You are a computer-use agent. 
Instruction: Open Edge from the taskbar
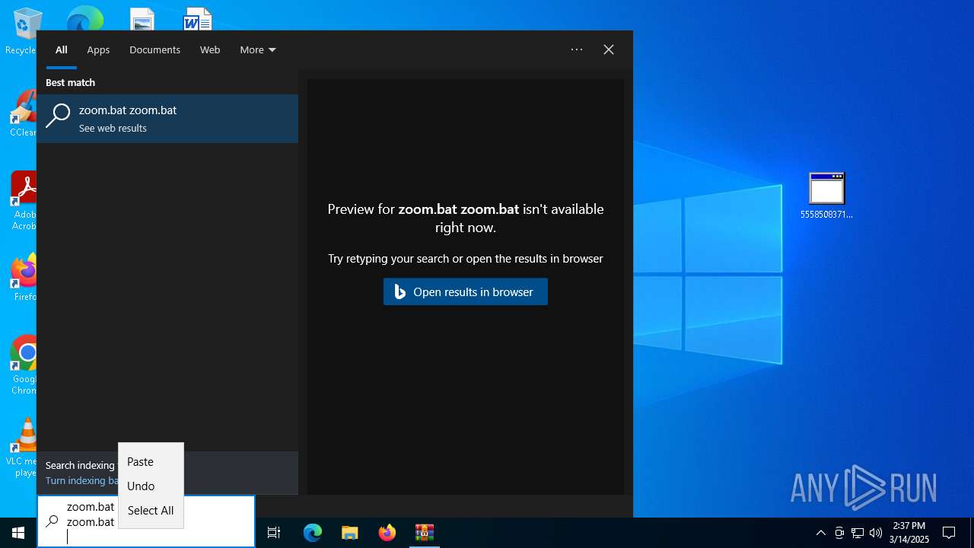[313, 533]
